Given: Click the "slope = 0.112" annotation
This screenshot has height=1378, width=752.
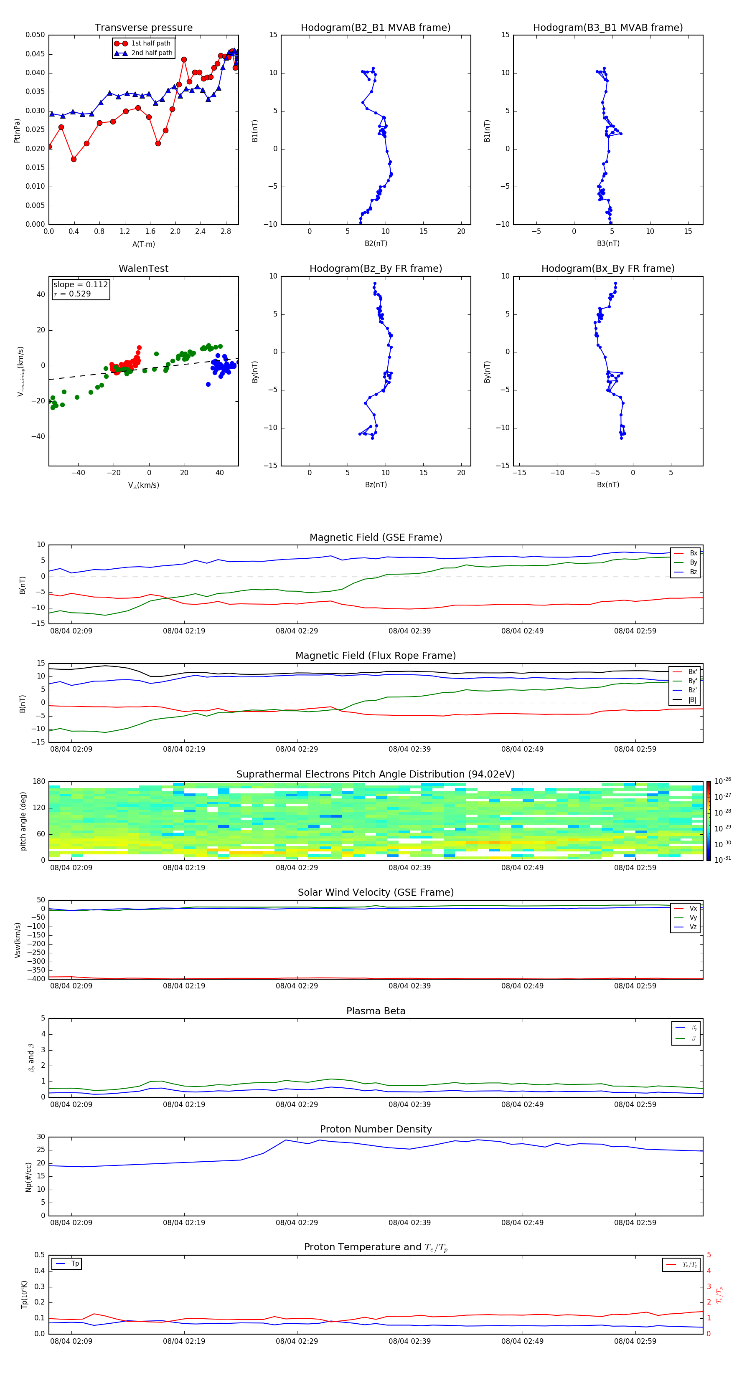Looking at the screenshot, I should tap(80, 285).
